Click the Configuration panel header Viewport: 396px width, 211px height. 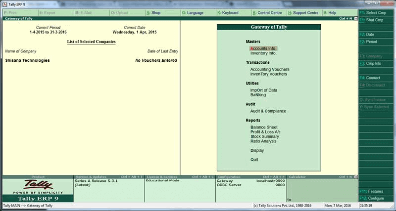[x=251, y=177]
